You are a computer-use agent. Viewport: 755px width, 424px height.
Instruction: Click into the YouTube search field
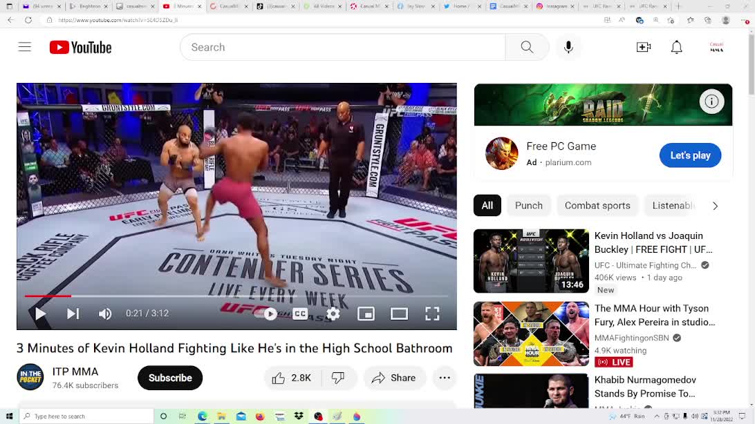(343, 47)
